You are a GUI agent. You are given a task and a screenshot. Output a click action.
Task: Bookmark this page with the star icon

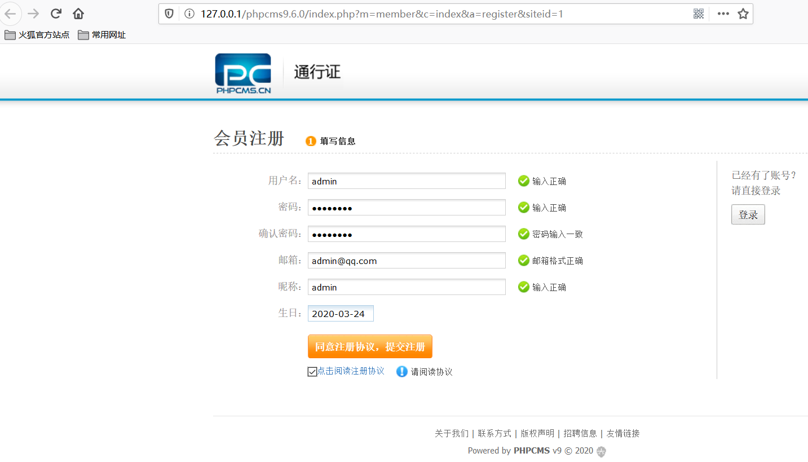point(743,14)
